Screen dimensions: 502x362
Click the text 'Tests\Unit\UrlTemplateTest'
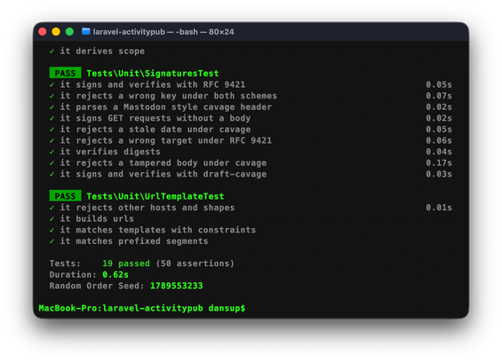pos(155,196)
